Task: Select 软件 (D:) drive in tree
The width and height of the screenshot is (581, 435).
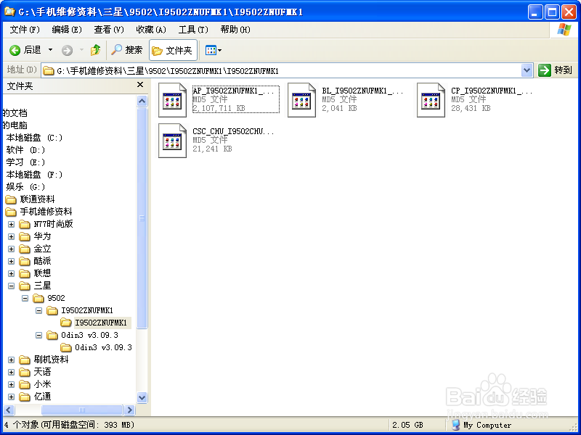Action: pyautogui.click(x=25, y=150)
